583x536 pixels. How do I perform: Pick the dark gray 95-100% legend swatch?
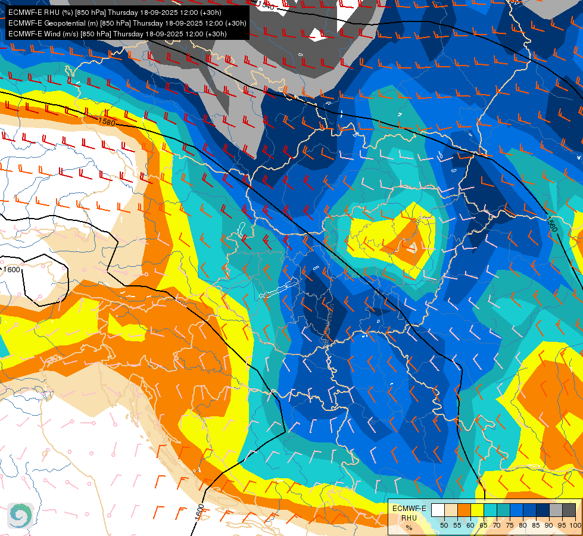(x=569, y=510)
